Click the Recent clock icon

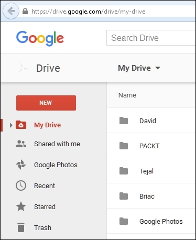click(x=21, y=186)
